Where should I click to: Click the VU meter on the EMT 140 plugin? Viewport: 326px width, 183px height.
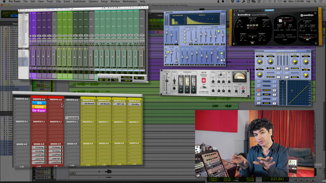click(239, 77)
